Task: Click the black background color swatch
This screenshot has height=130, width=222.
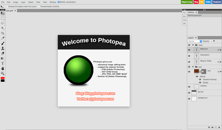Action: 3,81
